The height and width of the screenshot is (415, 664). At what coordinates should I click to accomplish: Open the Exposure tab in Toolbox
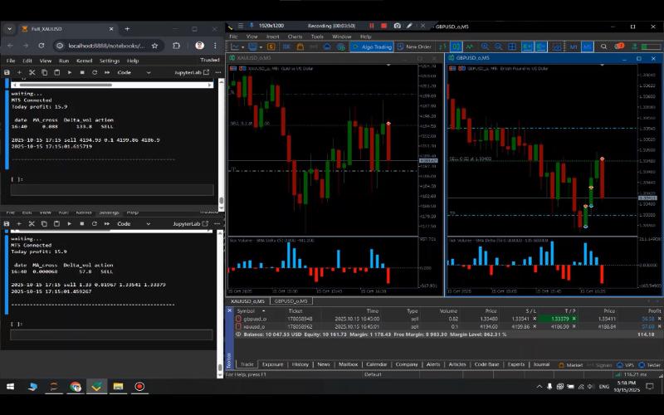[x=272, y=364]
